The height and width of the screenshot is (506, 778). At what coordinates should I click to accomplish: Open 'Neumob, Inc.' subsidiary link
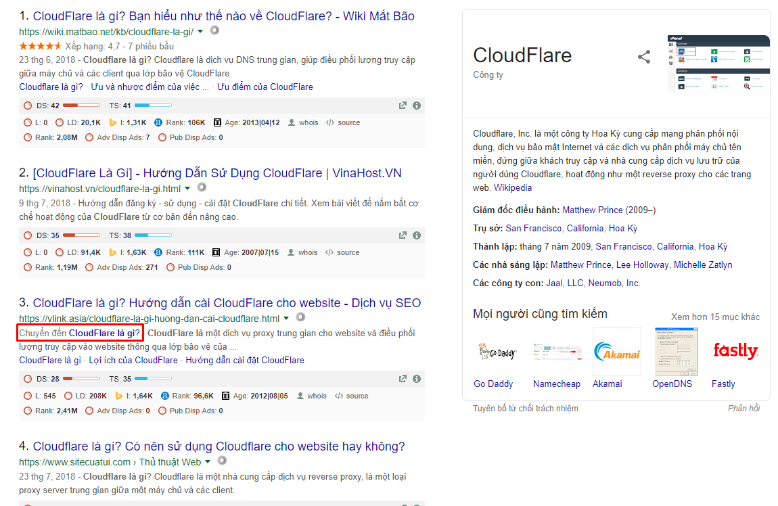[x=614, y=283]
